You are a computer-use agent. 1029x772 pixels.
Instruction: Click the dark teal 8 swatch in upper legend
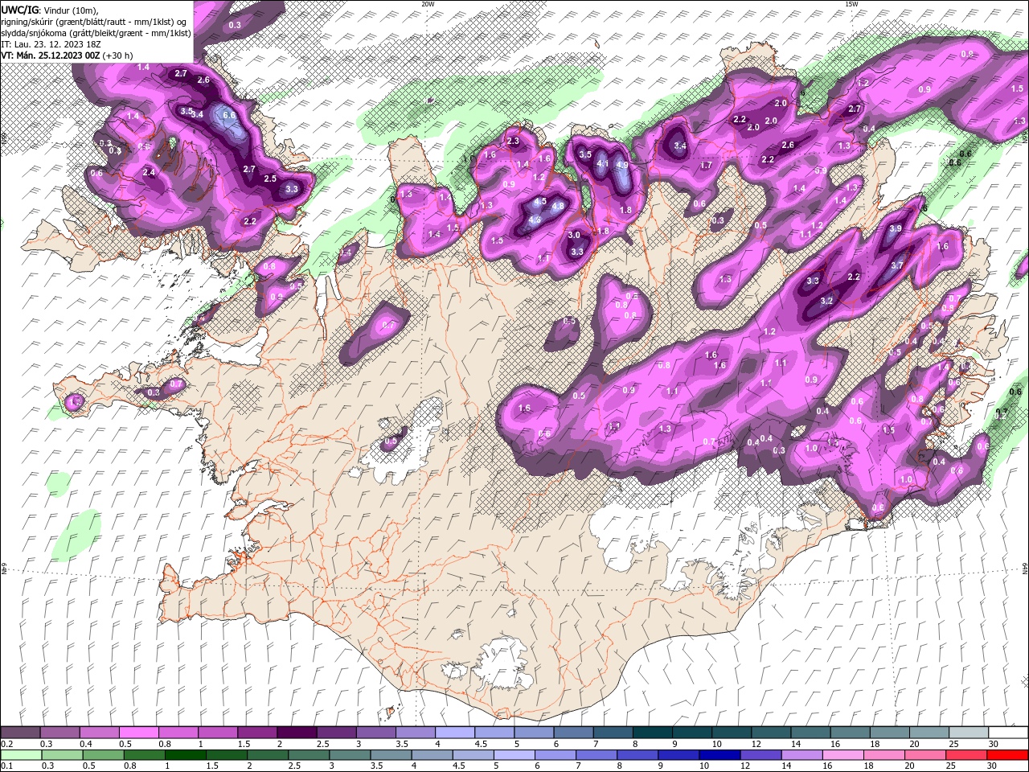click(x=652, y=733)
